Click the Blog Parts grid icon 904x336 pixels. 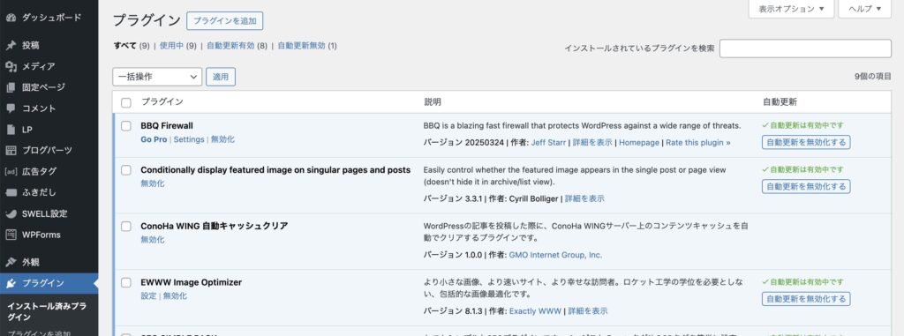coord(11,151)
